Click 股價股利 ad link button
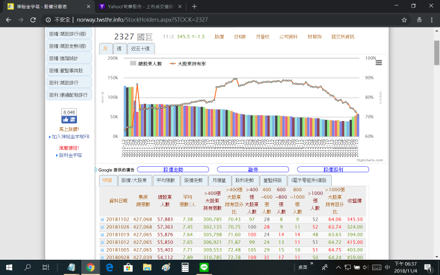This screenshot has width=440, height=275. (333, 169)
